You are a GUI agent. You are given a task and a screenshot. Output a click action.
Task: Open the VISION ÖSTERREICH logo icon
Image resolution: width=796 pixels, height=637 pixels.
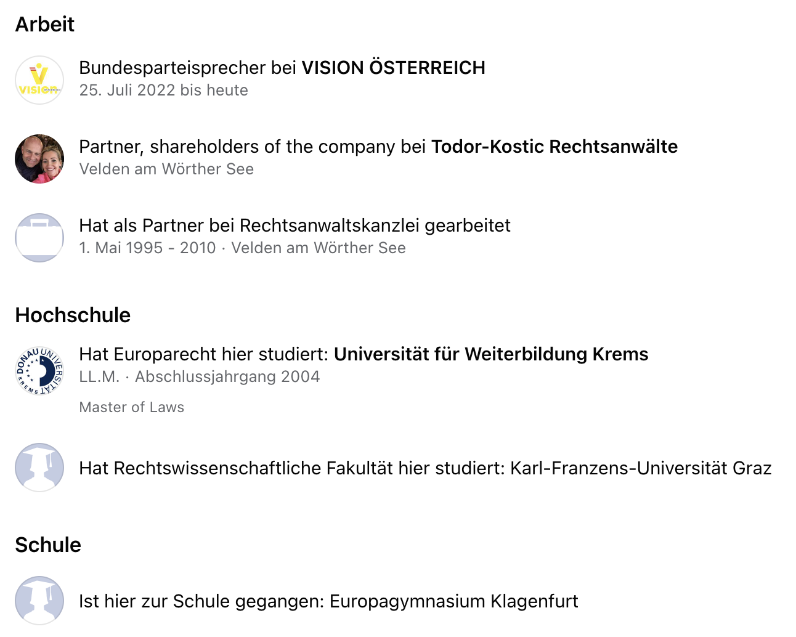39,80
